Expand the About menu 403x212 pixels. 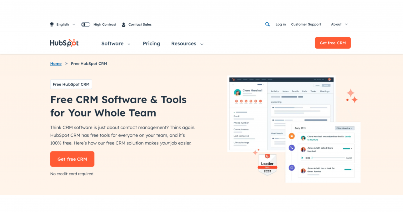pos(339,24)
